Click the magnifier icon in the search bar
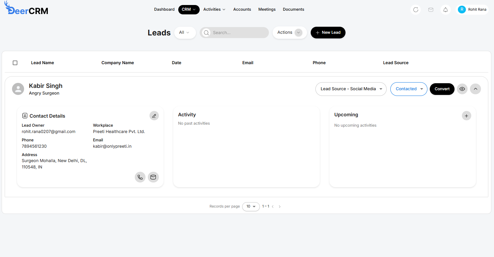Viewport: 494px width, 257px height. 206,32
